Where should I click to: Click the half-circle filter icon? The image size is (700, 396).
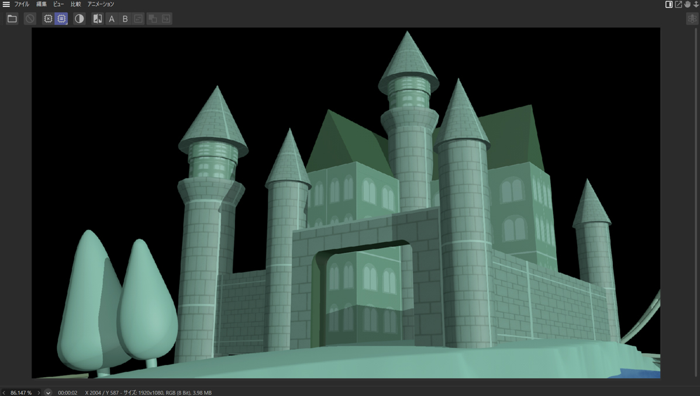click(79, 19)
